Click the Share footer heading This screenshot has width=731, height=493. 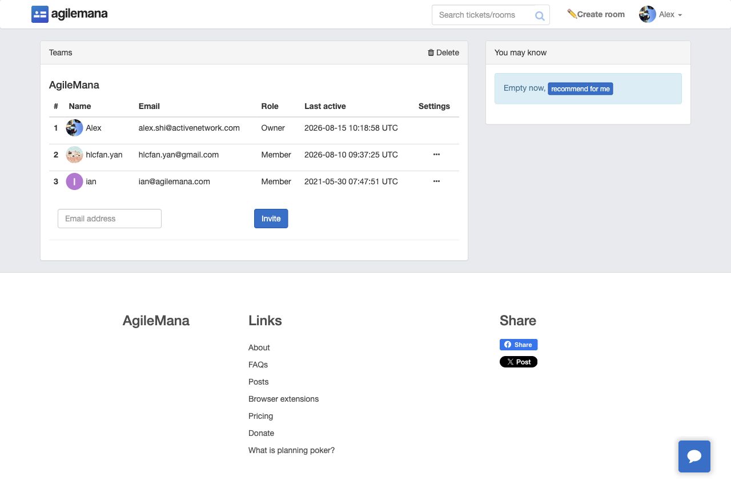(x=518, y=321)
